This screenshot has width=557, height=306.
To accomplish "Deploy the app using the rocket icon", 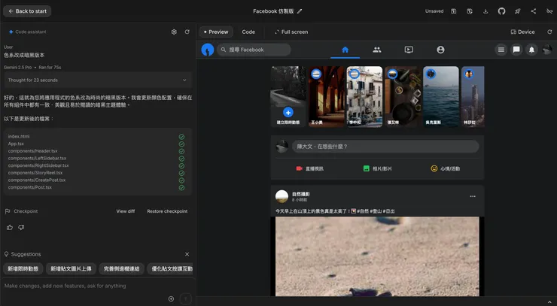I will (x=518, y=11).
